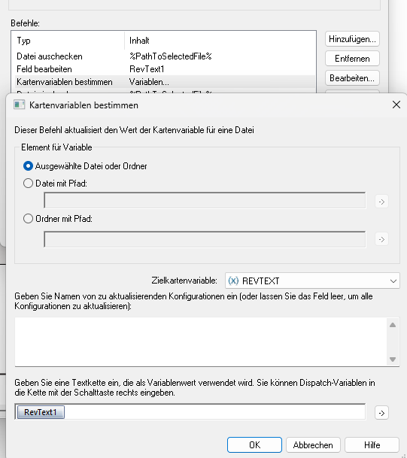Click the Hinzufügen... button

352,39
